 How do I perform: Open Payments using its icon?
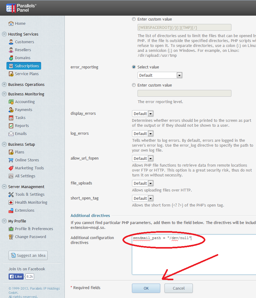11,110
